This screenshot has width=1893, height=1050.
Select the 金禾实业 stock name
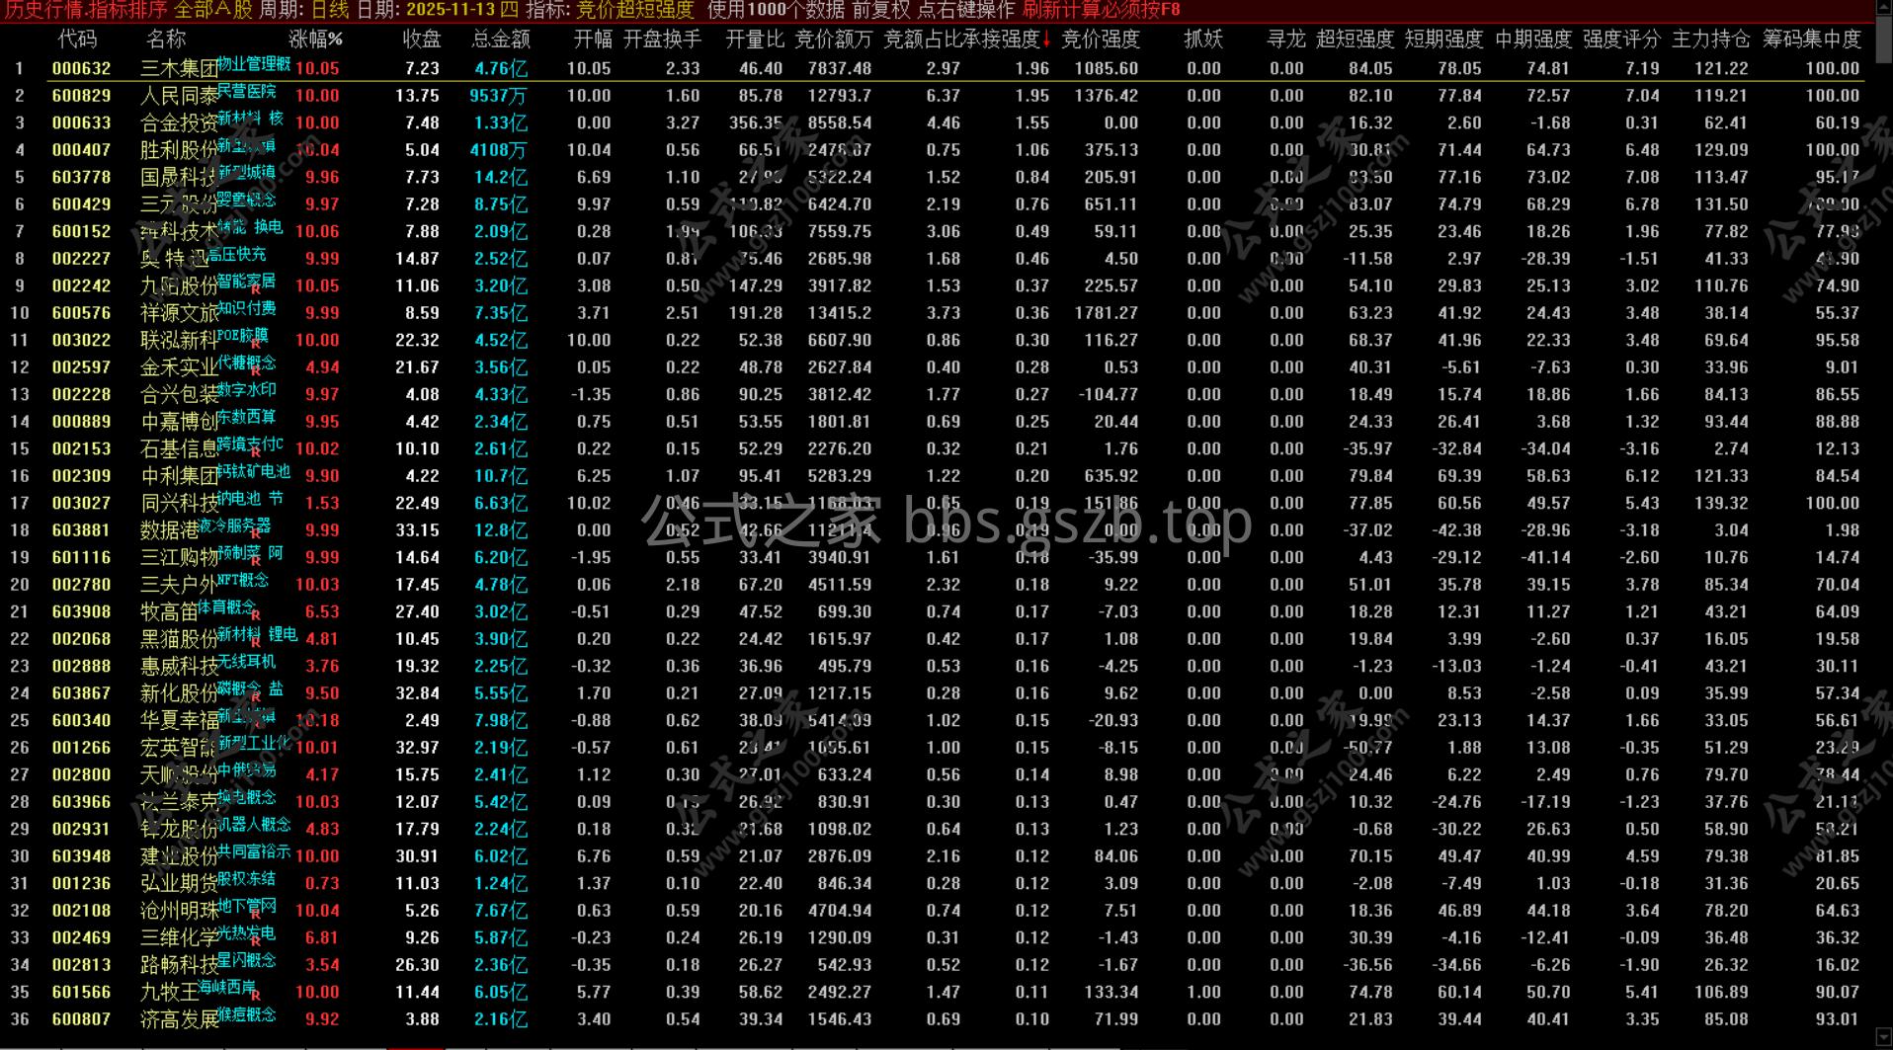pyautogui.click(x=179, y=367)
